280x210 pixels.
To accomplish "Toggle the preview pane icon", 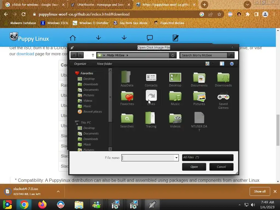I will pos(222,64).
